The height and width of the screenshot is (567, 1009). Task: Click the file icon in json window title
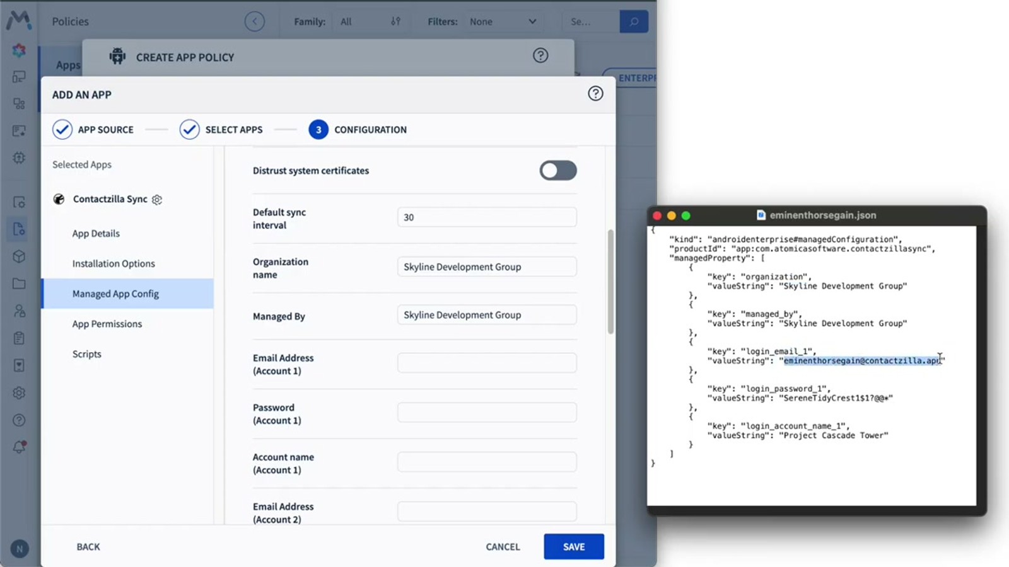761,215
